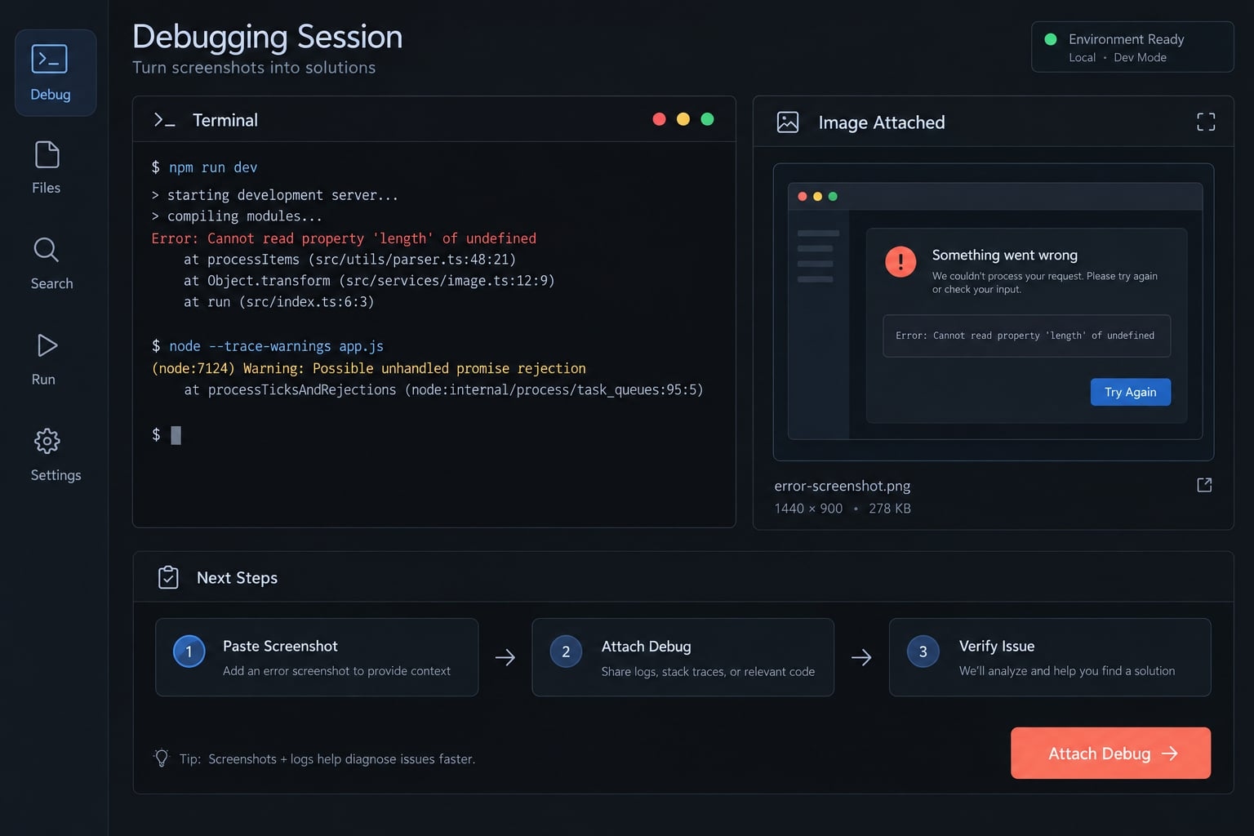Click the orange Attach Debug button
The width and height of the screenshot is (1254, 836).
point(1110,753)
